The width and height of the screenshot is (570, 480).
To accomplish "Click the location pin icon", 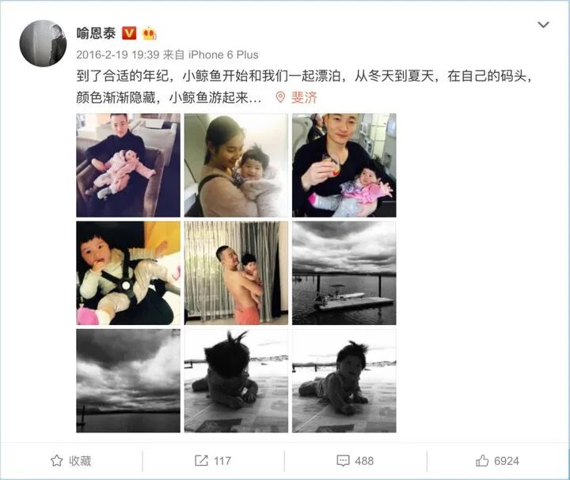I will pos(280,97).
